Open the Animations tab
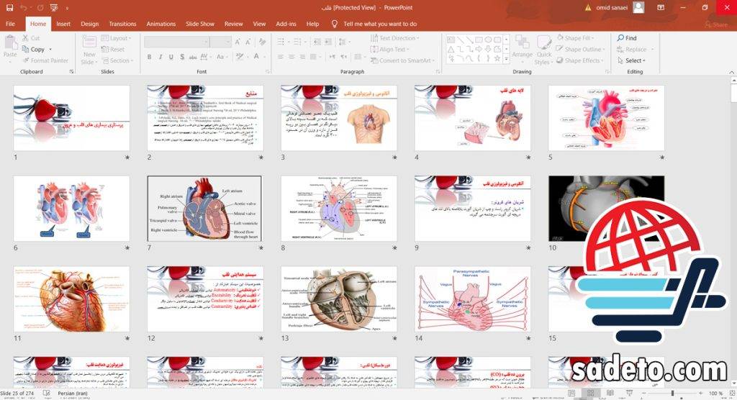737x400 pixels. tap(160, 24)
